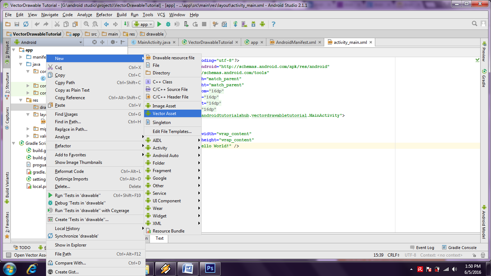Expand the Activity submenu
The height and width of the screenshot is (276, 491).
pyautogui.click(x=173, y=148)
